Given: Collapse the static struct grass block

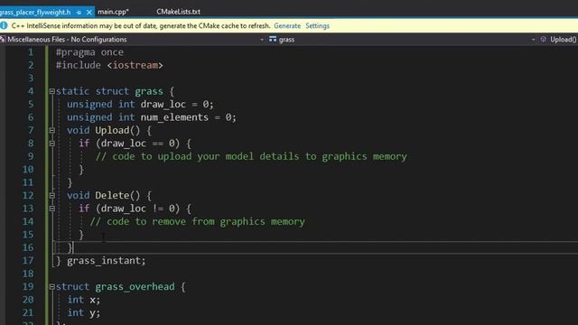Looking at the screenshot, I should pos(52,91).
